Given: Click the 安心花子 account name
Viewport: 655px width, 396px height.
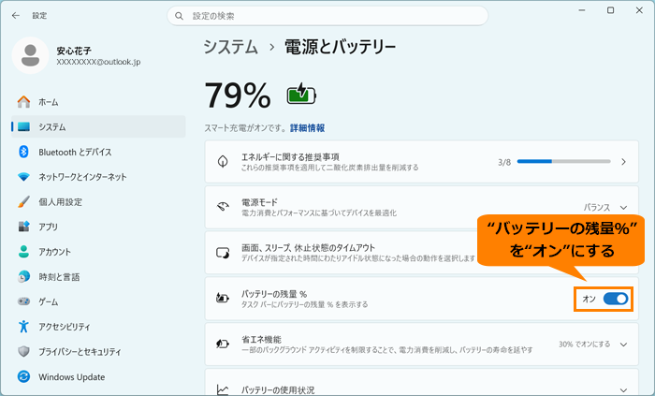Looking at the screenshot, I should [x=74, y=51].
